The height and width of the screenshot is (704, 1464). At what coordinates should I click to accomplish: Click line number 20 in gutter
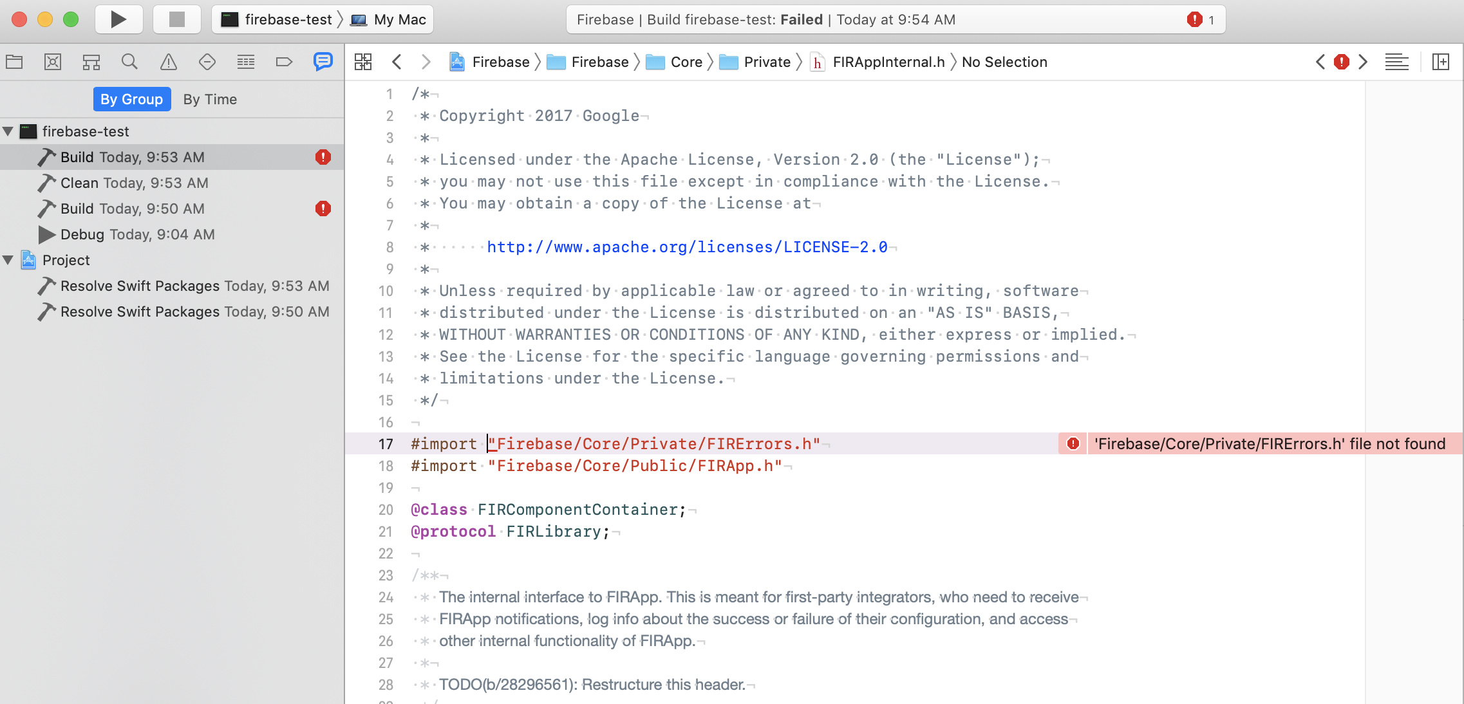[386, 509]
